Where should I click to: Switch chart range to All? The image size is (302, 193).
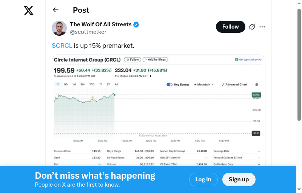116,84
